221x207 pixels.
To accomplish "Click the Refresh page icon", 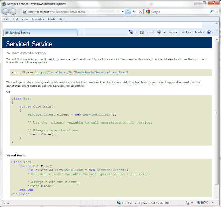I will (x=134, y=12).
